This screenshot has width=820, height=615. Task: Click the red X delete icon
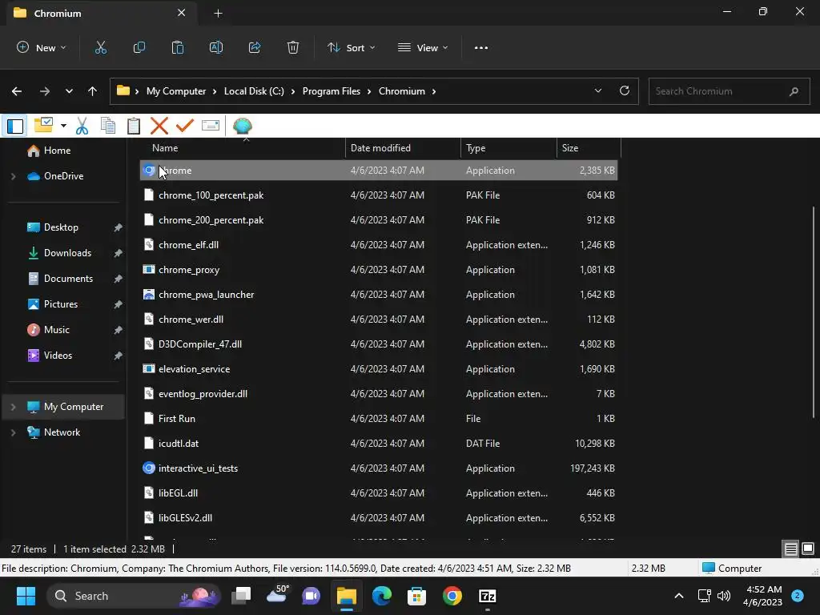(x=159, y=126)
